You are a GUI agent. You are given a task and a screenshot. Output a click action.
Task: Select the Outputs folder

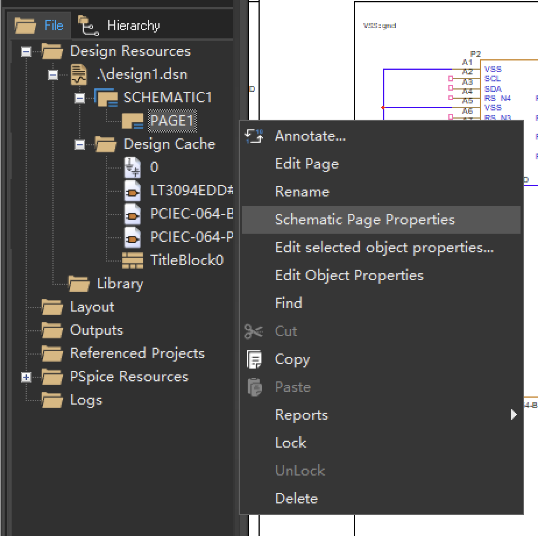(97, 331)
